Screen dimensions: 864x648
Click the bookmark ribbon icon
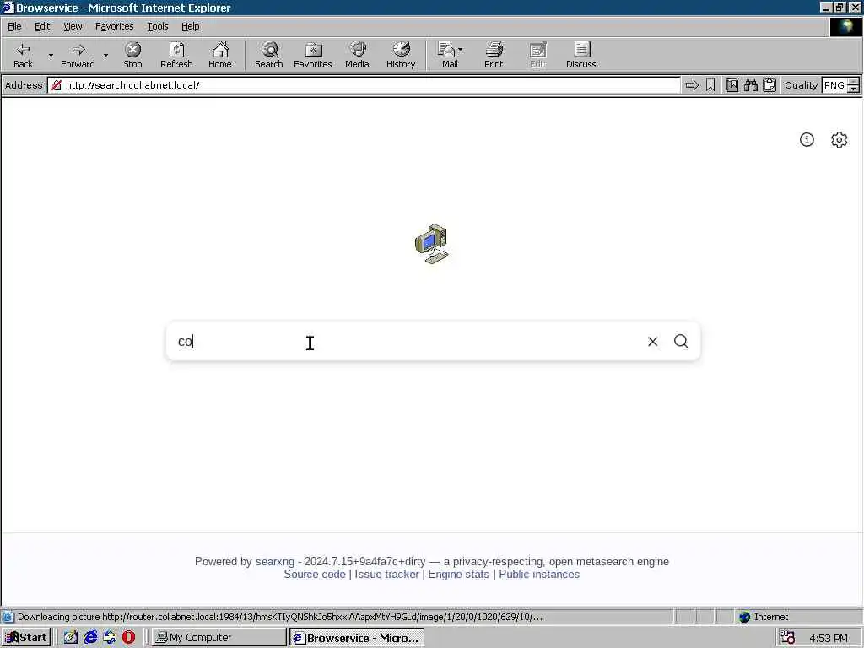click(x=710, y=85)
